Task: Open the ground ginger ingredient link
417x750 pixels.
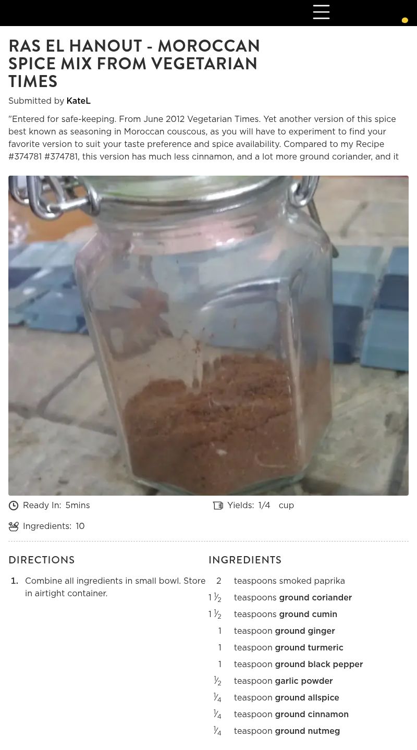Action: pos(305,631)
